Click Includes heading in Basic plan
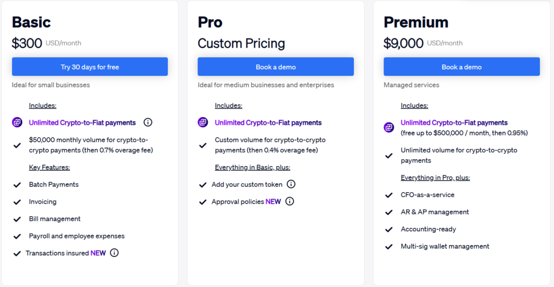This screenshot has width=554, height=287. 43,106
